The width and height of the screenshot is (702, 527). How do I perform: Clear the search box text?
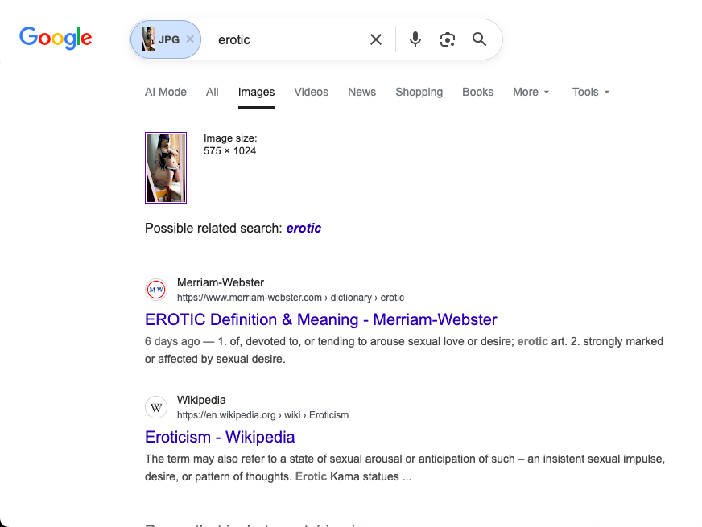(375, 39)
